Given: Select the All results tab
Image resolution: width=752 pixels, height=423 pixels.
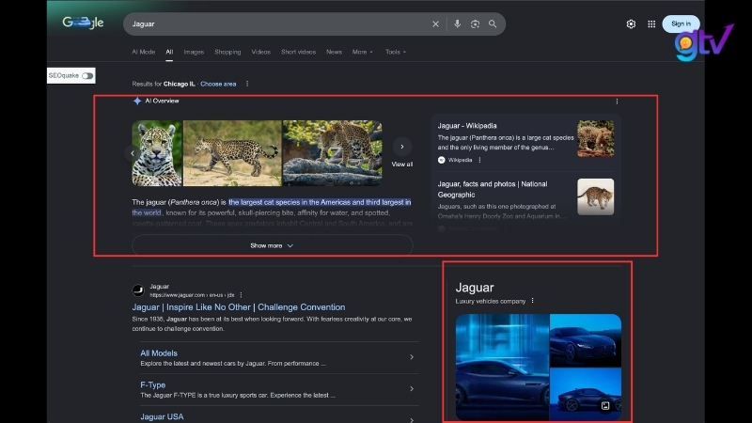Looking at the screenshot, I should 169,52.
